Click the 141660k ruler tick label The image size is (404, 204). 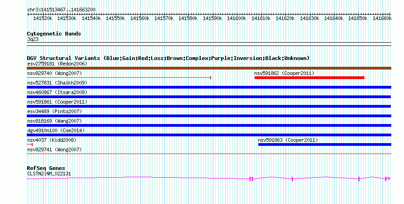382,18
